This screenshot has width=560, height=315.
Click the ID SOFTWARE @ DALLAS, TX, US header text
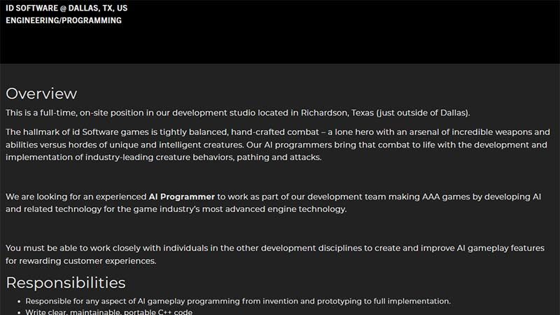66,8
